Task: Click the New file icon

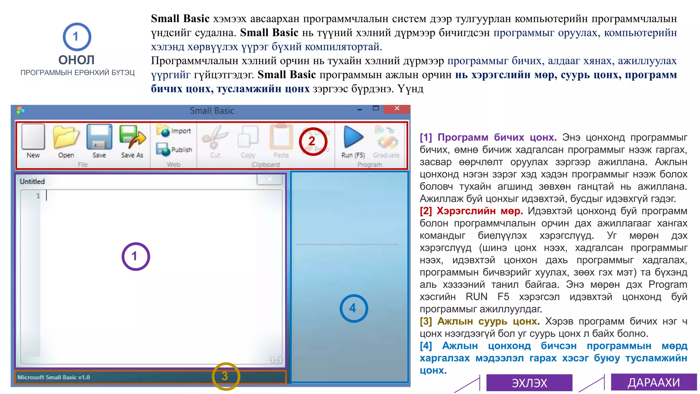Action: (33, 137)
